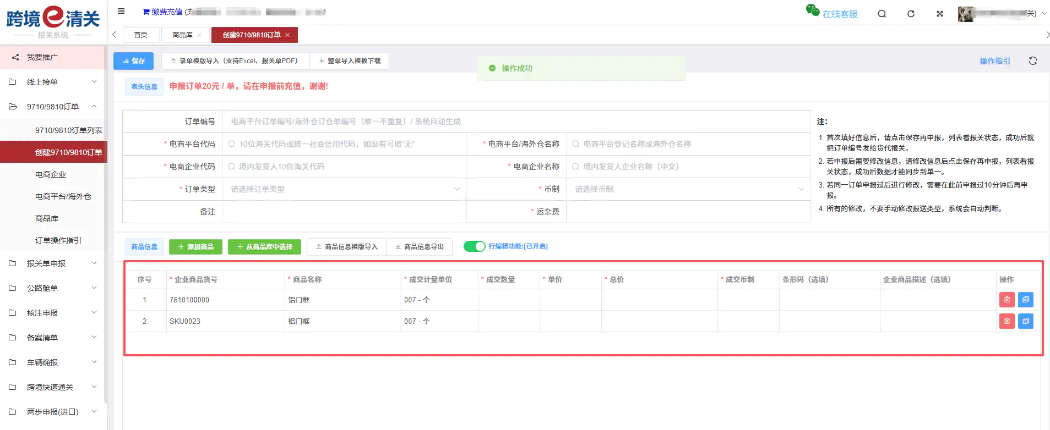The height and width of the screenshot is (430, 1050).
Task: Copy row 2 SKU0023 with duplicate icon
Action: [x=1026, y=321]
